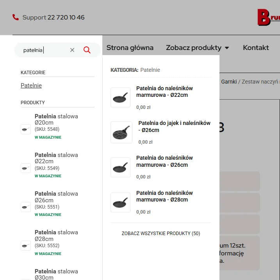Click the red magnifier search icon

[87, 50]
